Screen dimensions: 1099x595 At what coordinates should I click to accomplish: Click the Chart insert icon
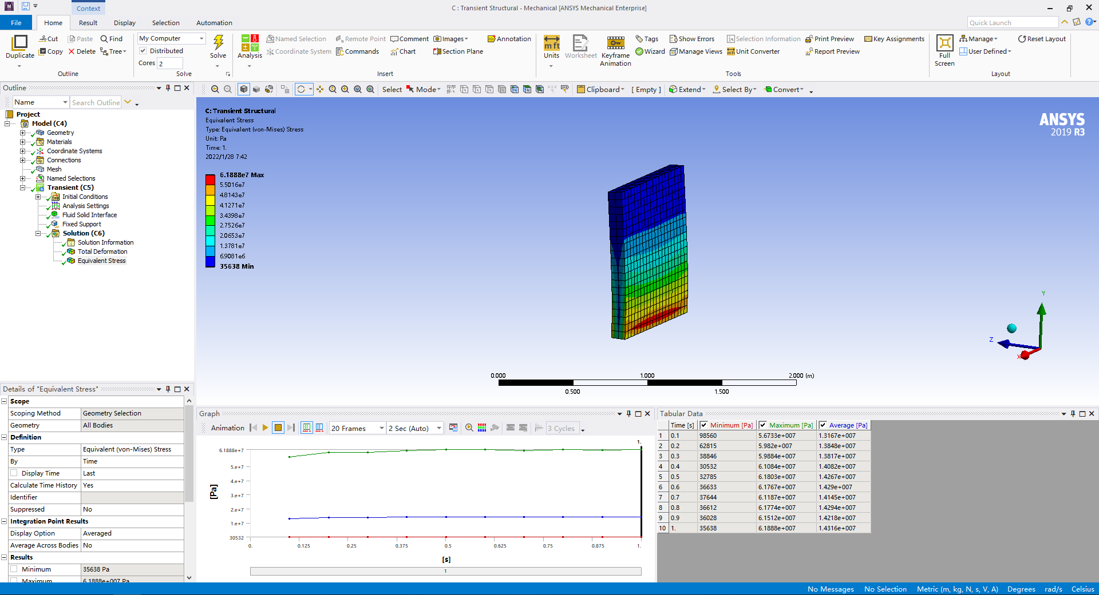point(403,51)
